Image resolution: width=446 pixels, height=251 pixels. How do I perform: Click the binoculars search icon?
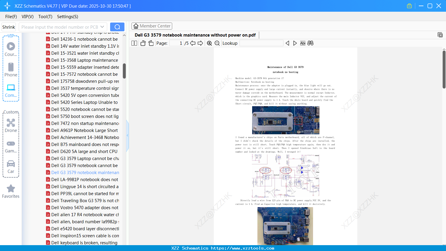click(310, 43)
